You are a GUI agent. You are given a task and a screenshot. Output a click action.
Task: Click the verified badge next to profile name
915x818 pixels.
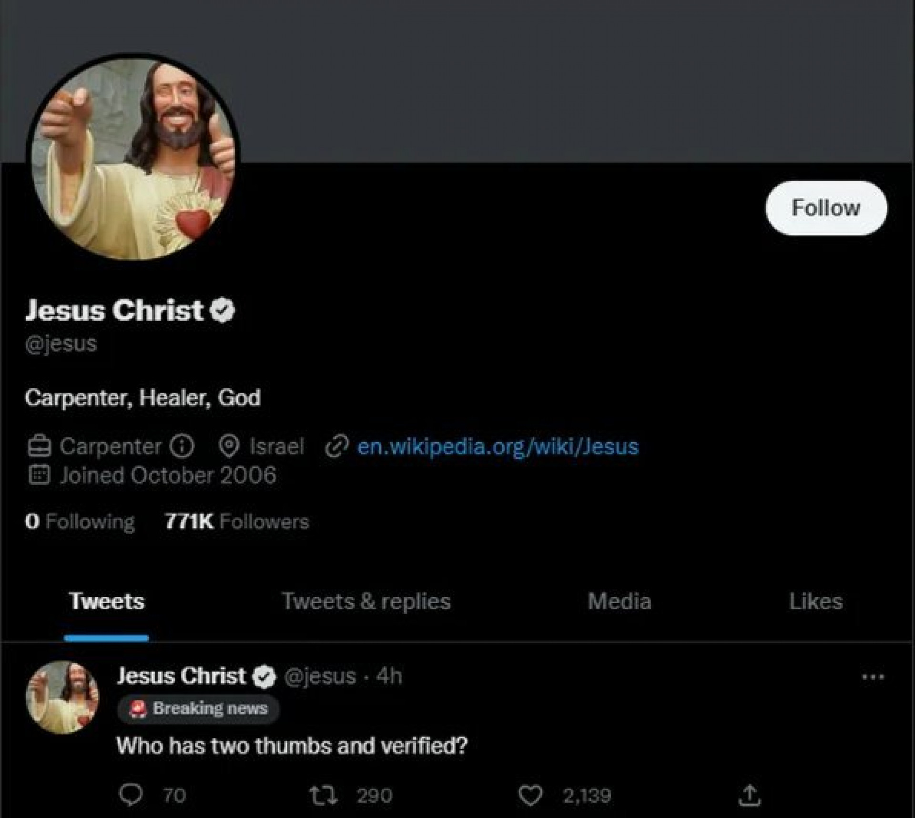click(223, 311)
